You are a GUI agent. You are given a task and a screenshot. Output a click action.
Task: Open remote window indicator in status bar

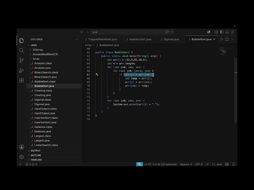pyautogui.click(x=20, y=164)
